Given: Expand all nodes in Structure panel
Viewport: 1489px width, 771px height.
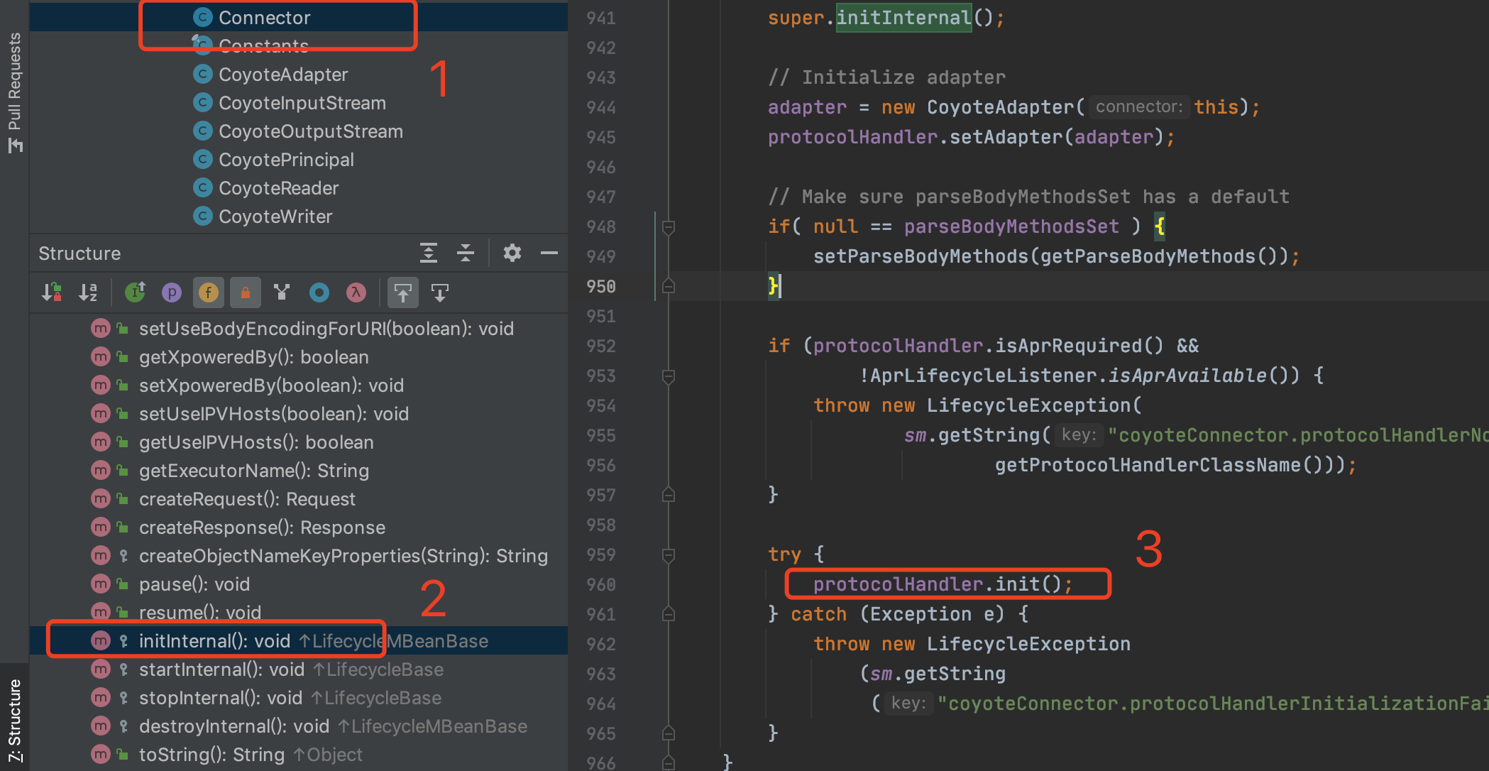Looking at the screenshot, I should click(429, 253).
